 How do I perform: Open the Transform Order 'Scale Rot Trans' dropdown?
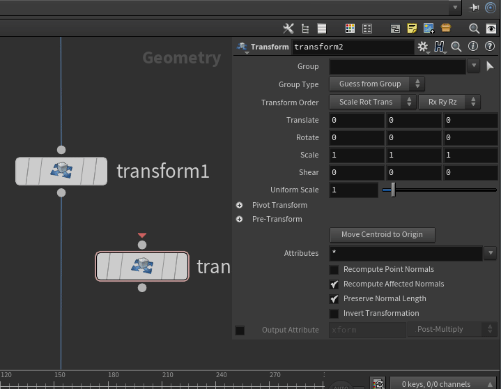point(371,102)
